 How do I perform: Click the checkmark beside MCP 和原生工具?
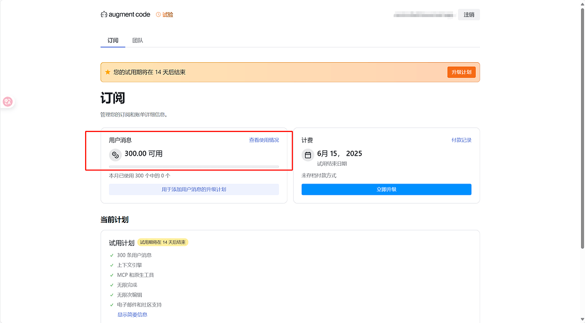pyautogui.click(x=111, y=275)
